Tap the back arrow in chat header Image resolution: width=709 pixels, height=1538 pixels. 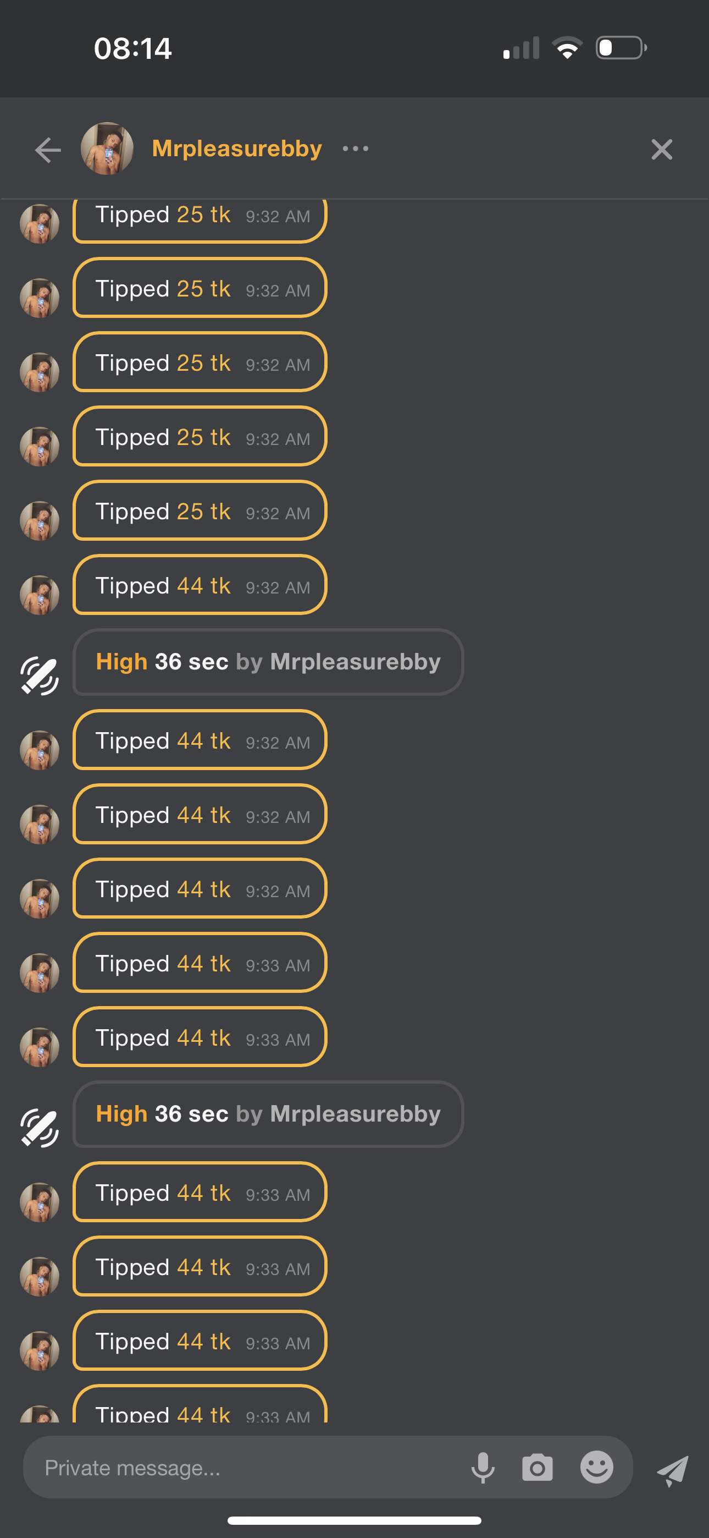tap(48, 149)
